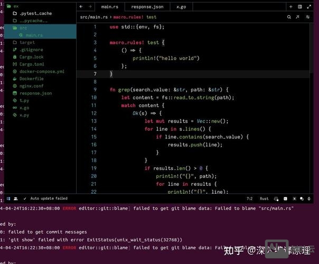The image size is (319, 264).
Task: Zoom the pane with the expand icon
Action: click(309, 7)
